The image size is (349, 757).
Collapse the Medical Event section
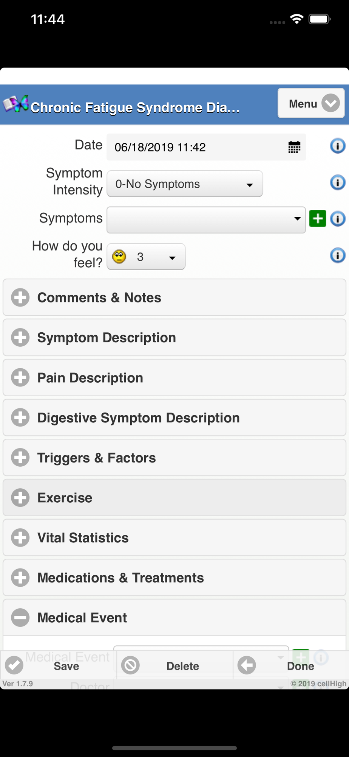174,618
